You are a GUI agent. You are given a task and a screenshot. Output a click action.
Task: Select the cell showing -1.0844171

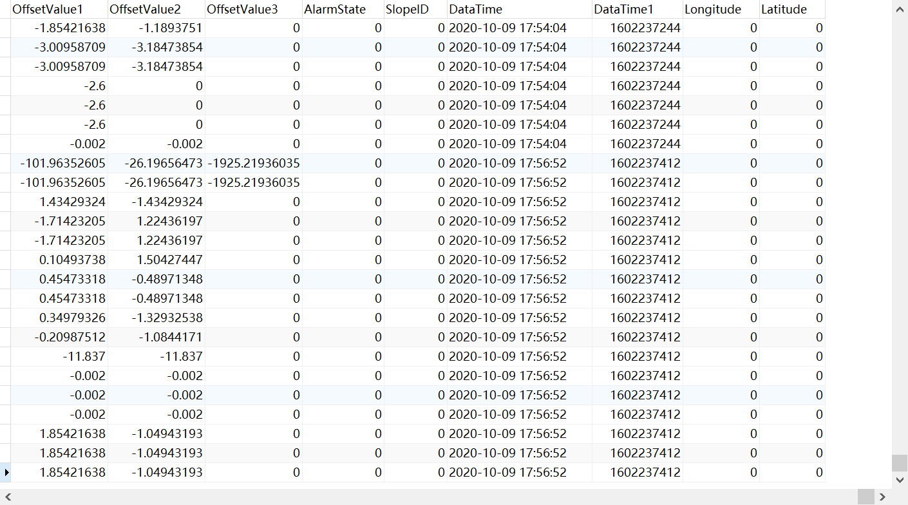coord(156,338)
